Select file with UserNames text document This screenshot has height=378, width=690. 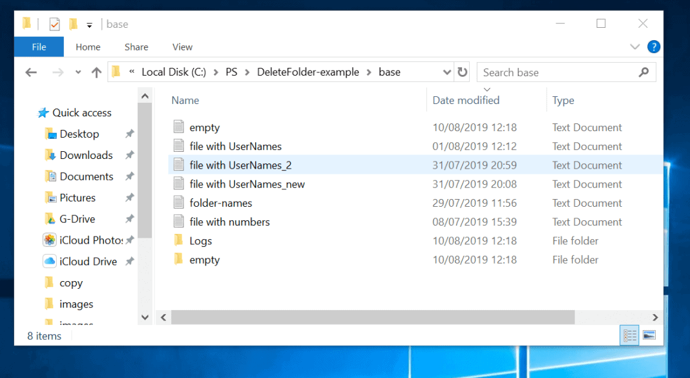(x=415, y=146)
